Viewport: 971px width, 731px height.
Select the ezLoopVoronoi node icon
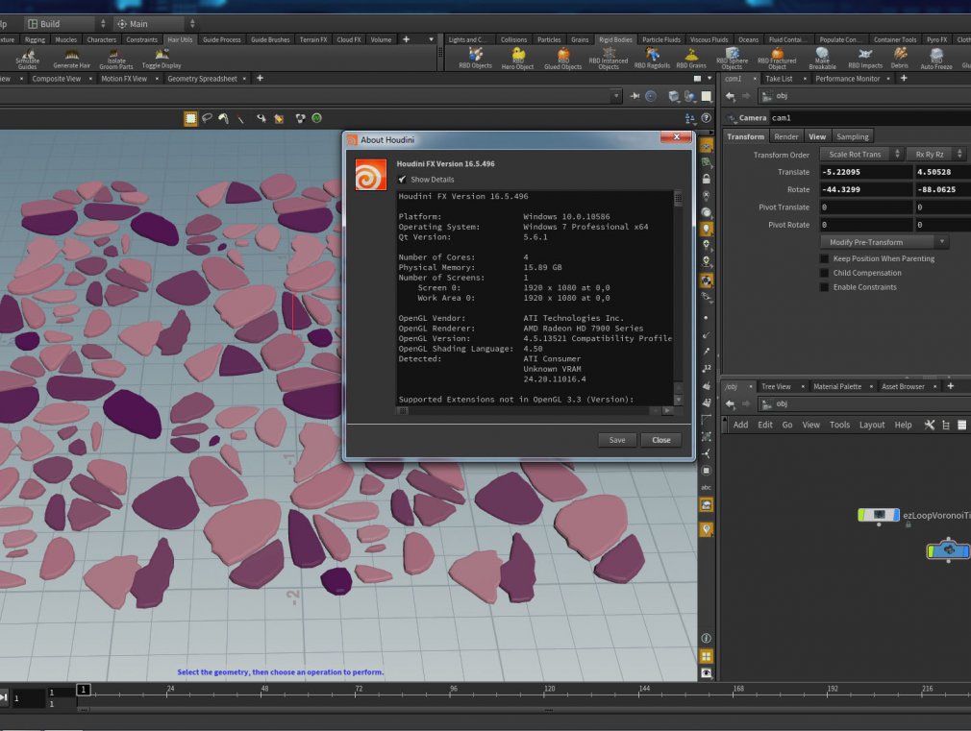879,515
